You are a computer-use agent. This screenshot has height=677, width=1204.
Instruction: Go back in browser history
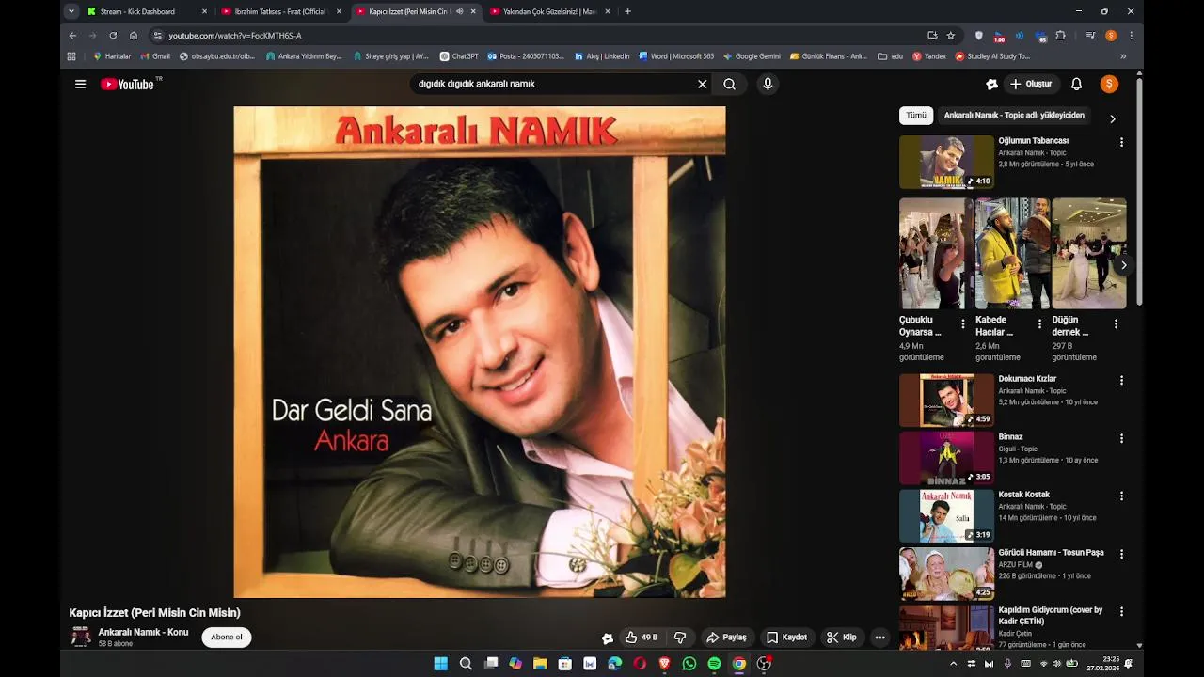coord(72,35)
